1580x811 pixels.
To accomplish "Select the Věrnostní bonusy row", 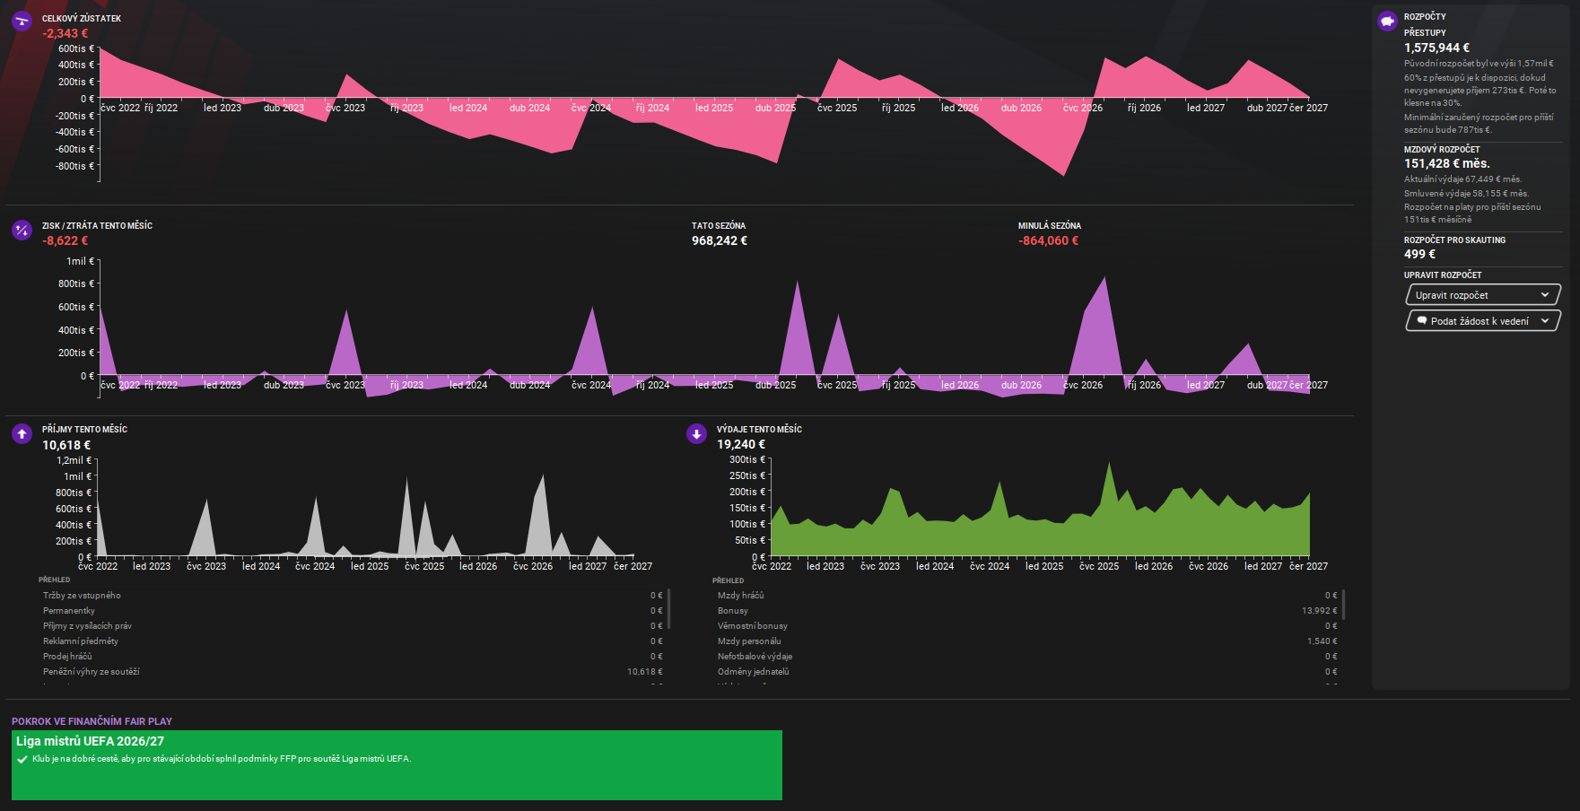I will pos(1027,626).
